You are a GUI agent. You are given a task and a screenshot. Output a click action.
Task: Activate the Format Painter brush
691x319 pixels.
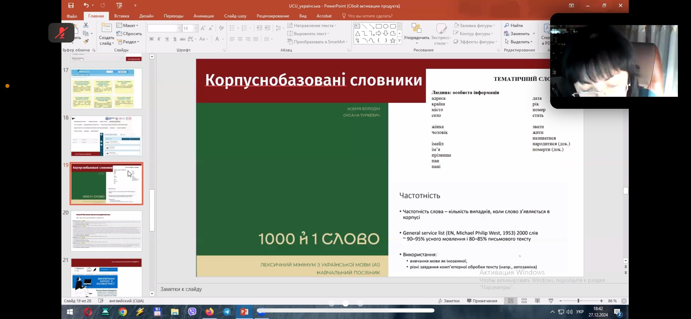[x=86, y=41]
